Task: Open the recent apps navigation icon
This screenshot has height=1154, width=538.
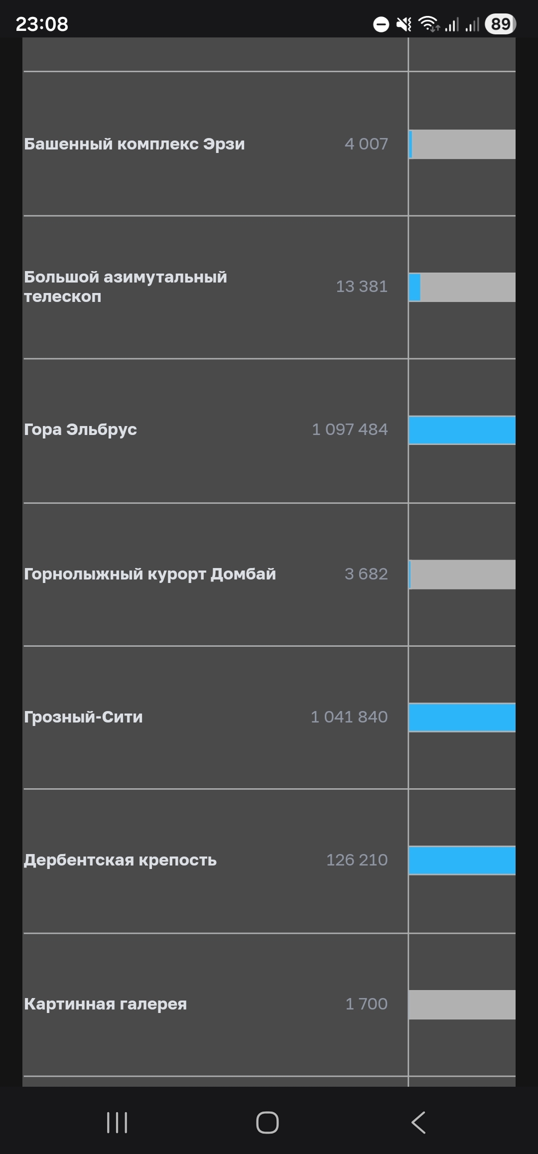Action: click(x=117, y=1123)
